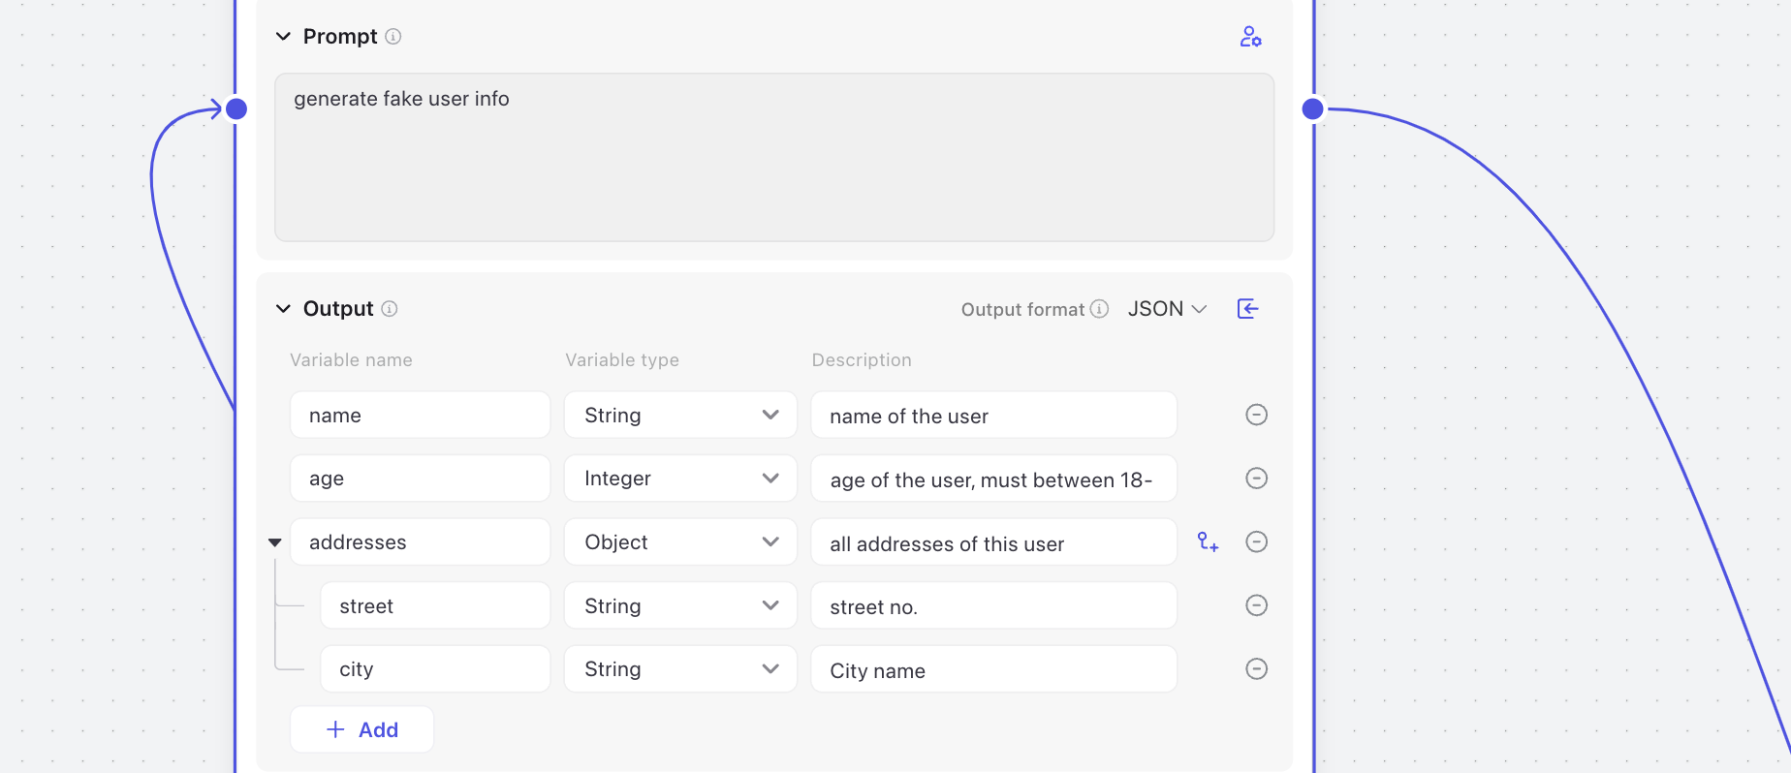This screenshot has height=773, width=1791.
Task: Collapse the Prompt section
Action: coord(283,37)
